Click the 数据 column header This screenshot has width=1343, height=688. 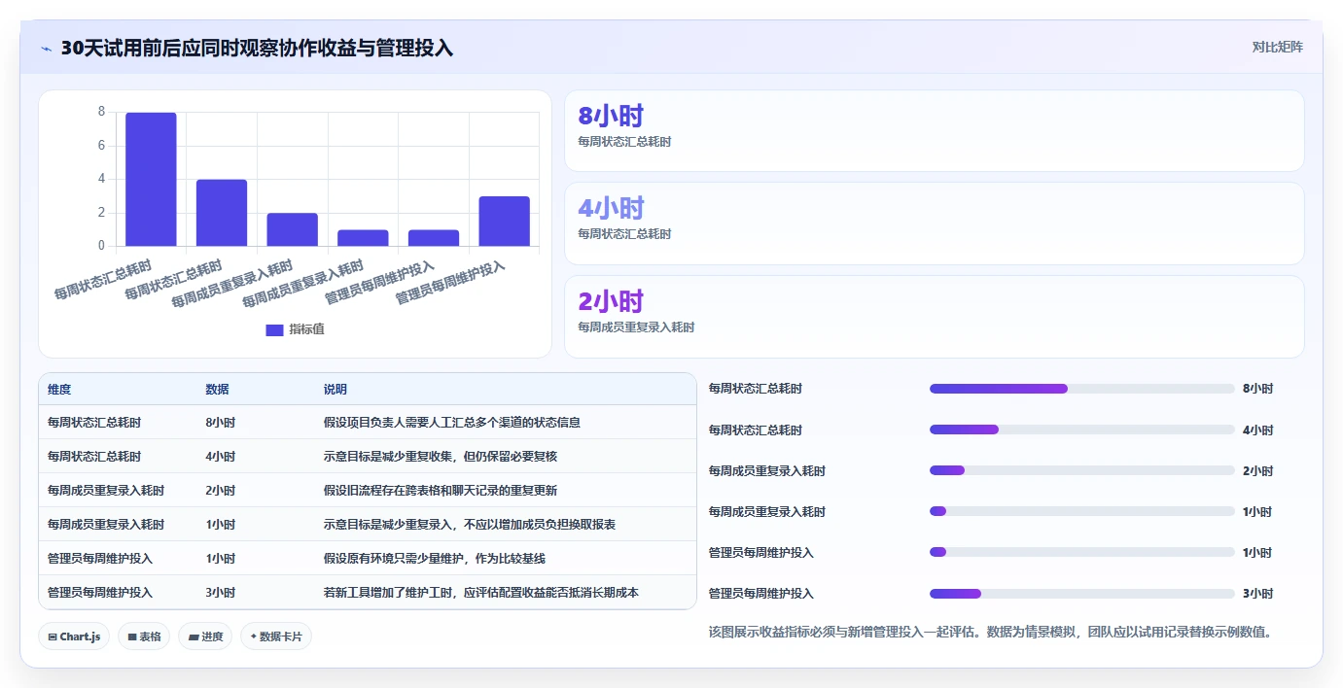tap(217, 390)
